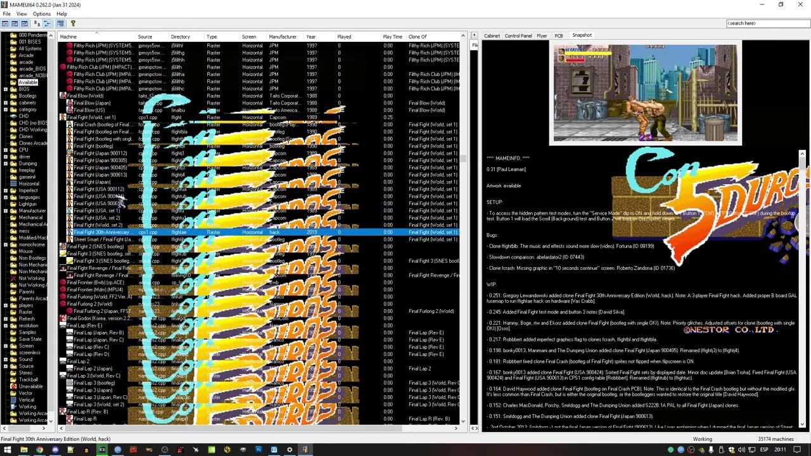Switch to large icons view
Image resolution: width=811 pixels, height=456 pixels.
(x=24, y=23)
